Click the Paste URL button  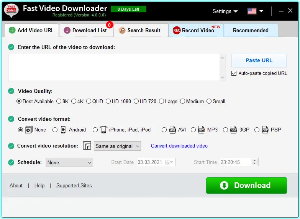pyautogui.click(x=259, y=60)
